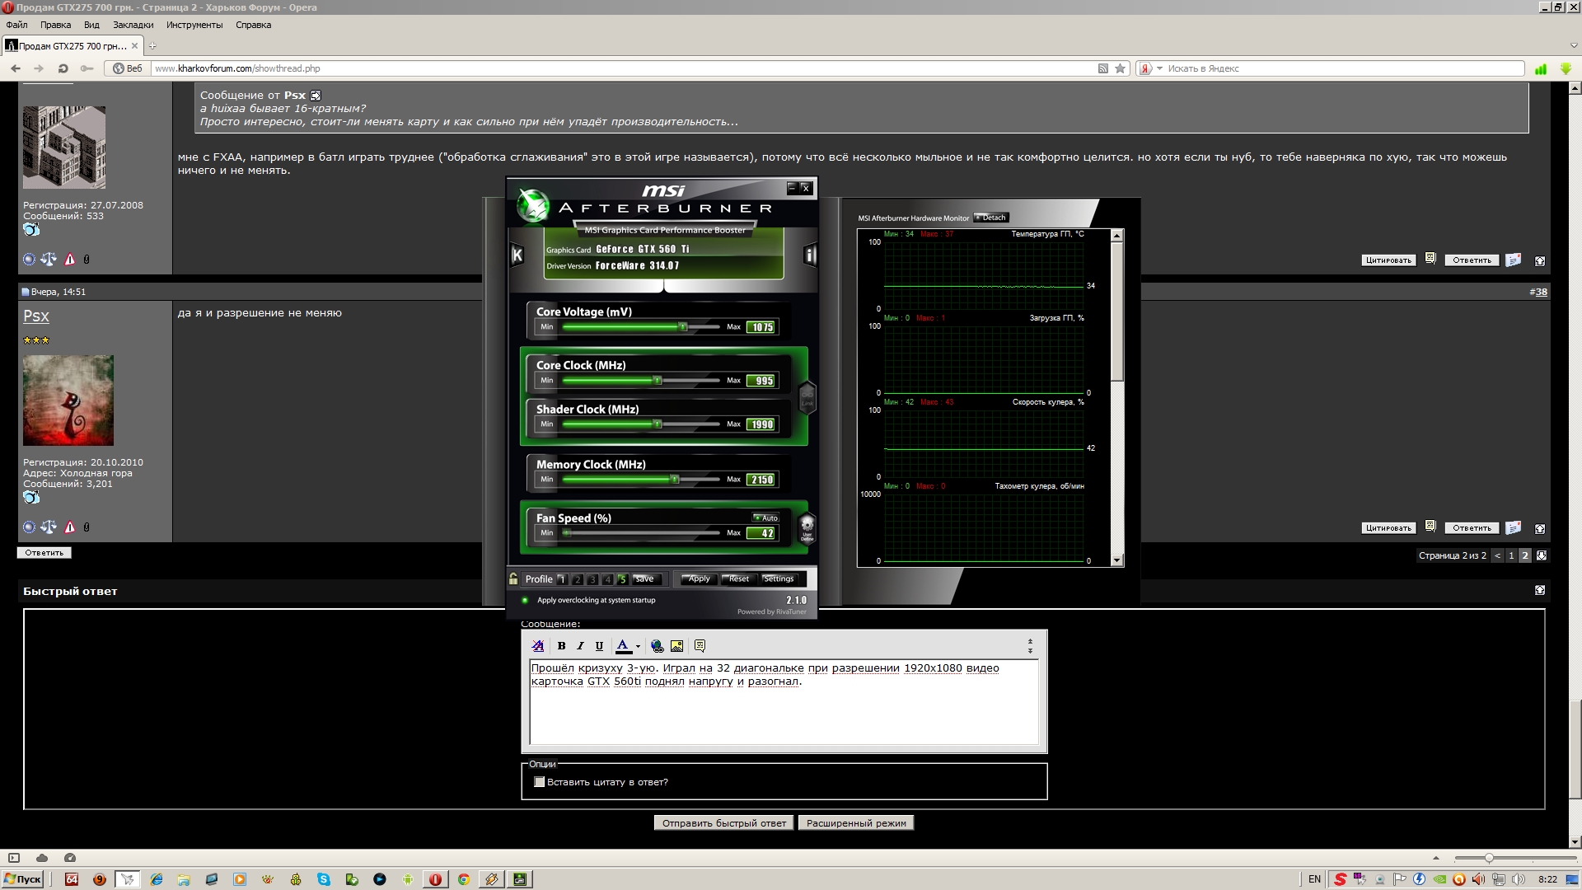This screenshot has width=1582, height=890.
Task: Check 'Вставить цитату в ответ?' box
Action: point(540,782)
